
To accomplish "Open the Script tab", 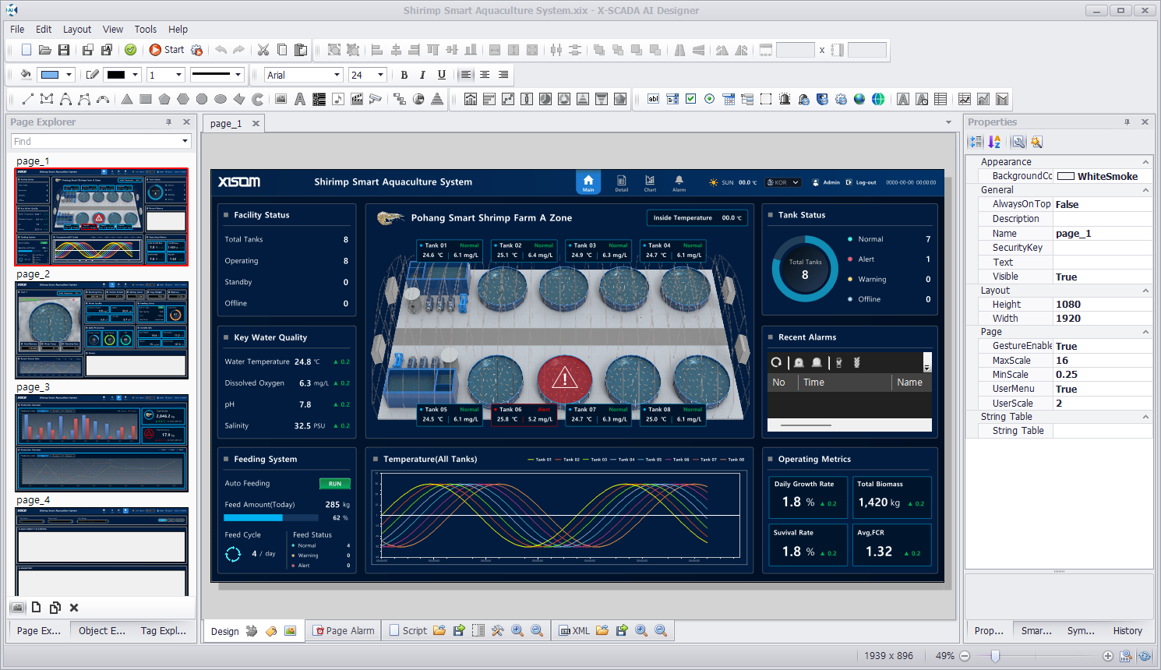I will click(408, 630).
